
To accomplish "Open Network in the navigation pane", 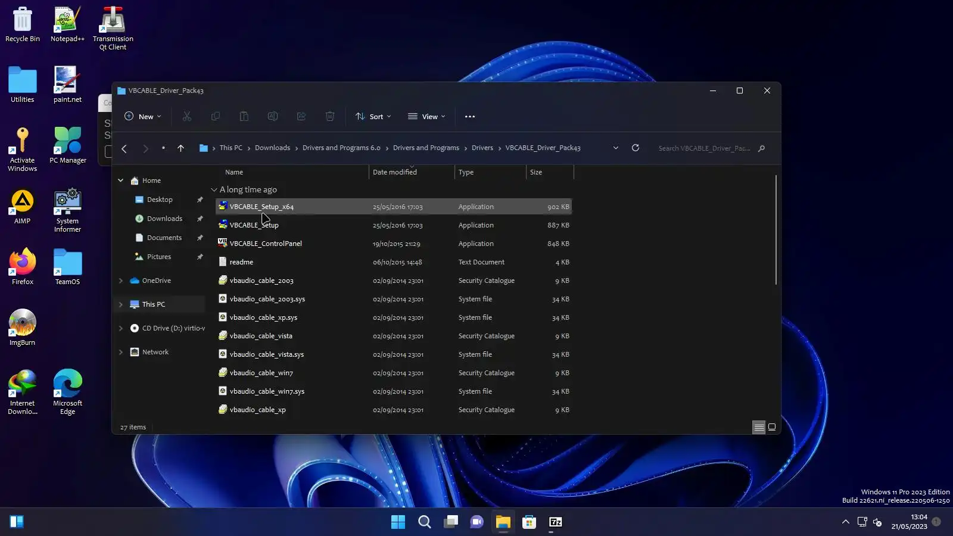I will click(155, 352).
